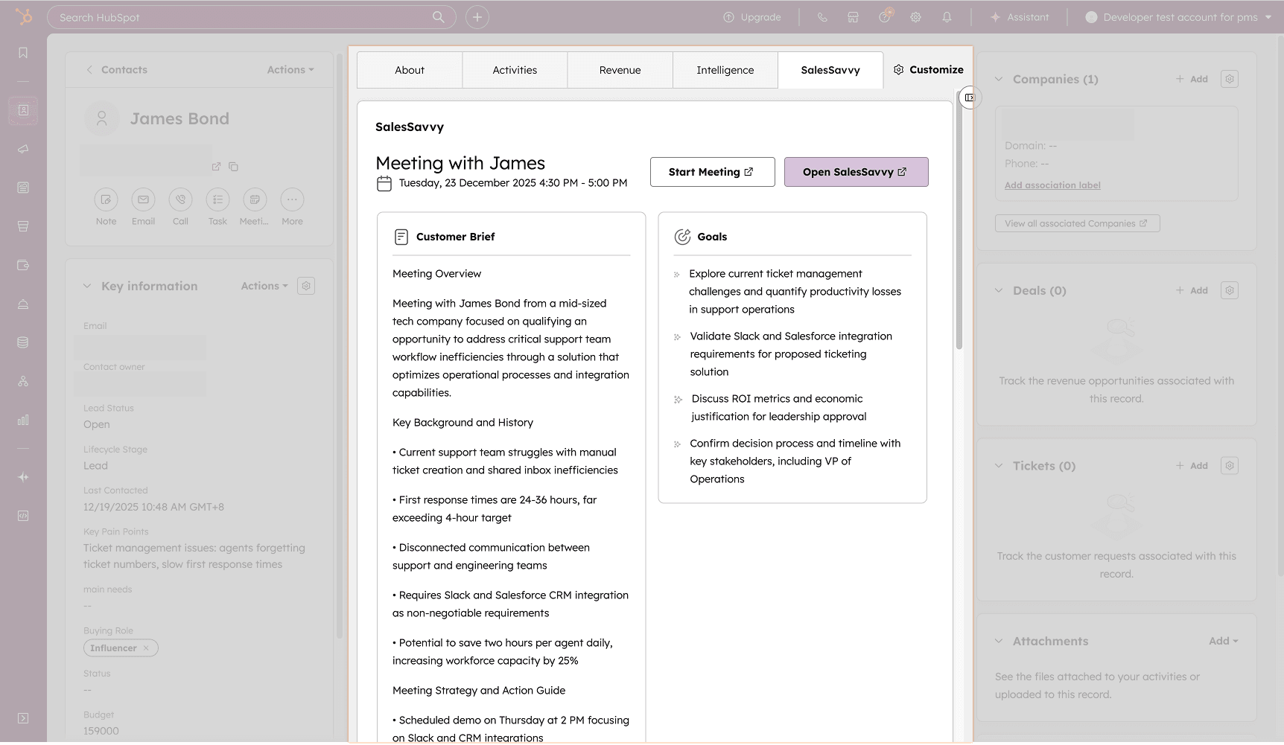Toggle the right sidebar collapse button
The width and height of the screenshot is (1284, 745).
pos(970,97)
